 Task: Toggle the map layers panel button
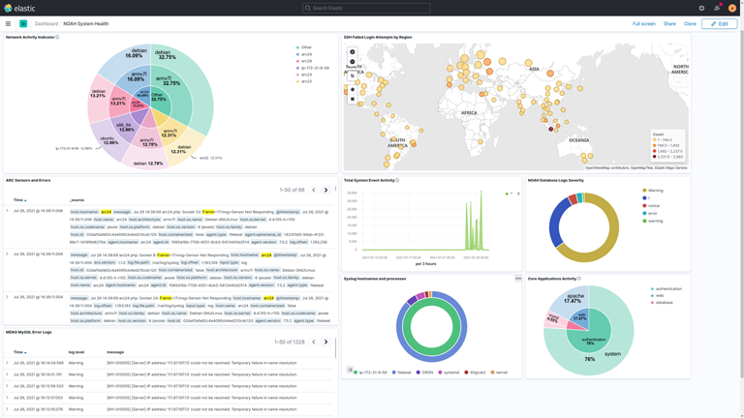(x=352, y=99)
